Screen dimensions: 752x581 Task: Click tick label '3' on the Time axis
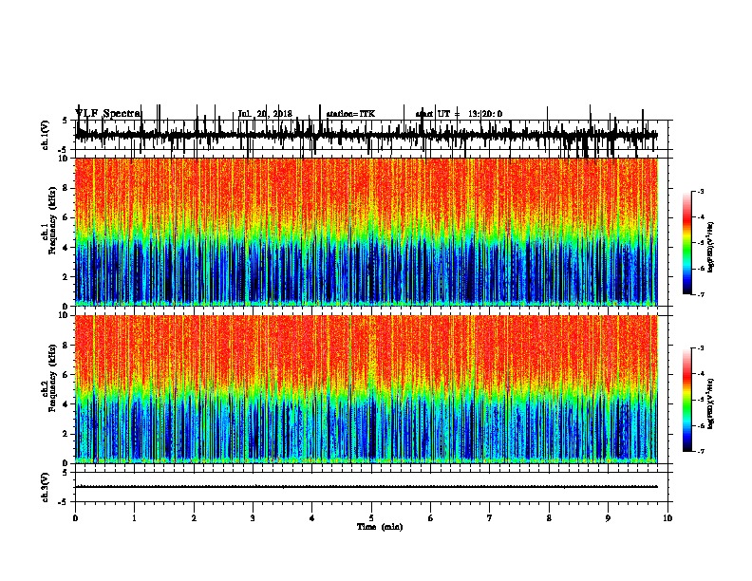pos(253,517)
